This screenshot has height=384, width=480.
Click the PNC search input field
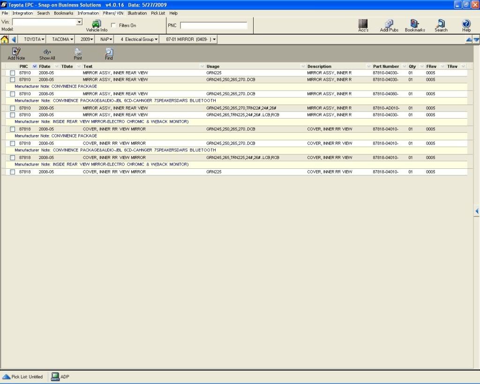[x=214, y=25]
